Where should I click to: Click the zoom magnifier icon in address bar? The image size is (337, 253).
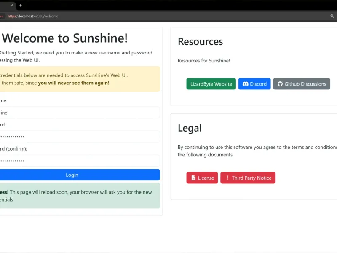click(x=332, y=16)
